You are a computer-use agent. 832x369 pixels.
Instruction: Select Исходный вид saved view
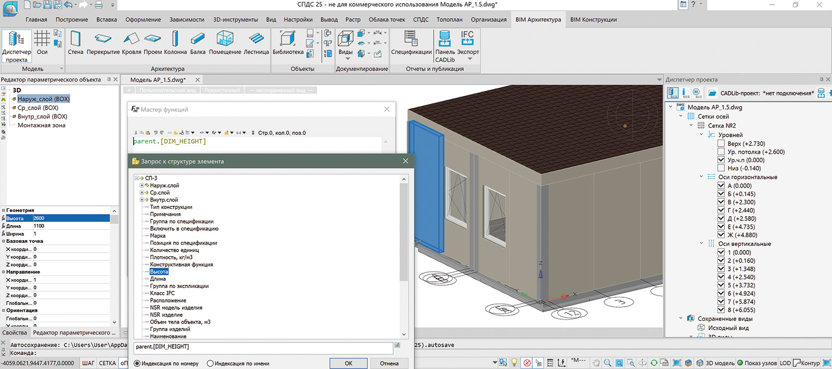click(x=728, y=328)
